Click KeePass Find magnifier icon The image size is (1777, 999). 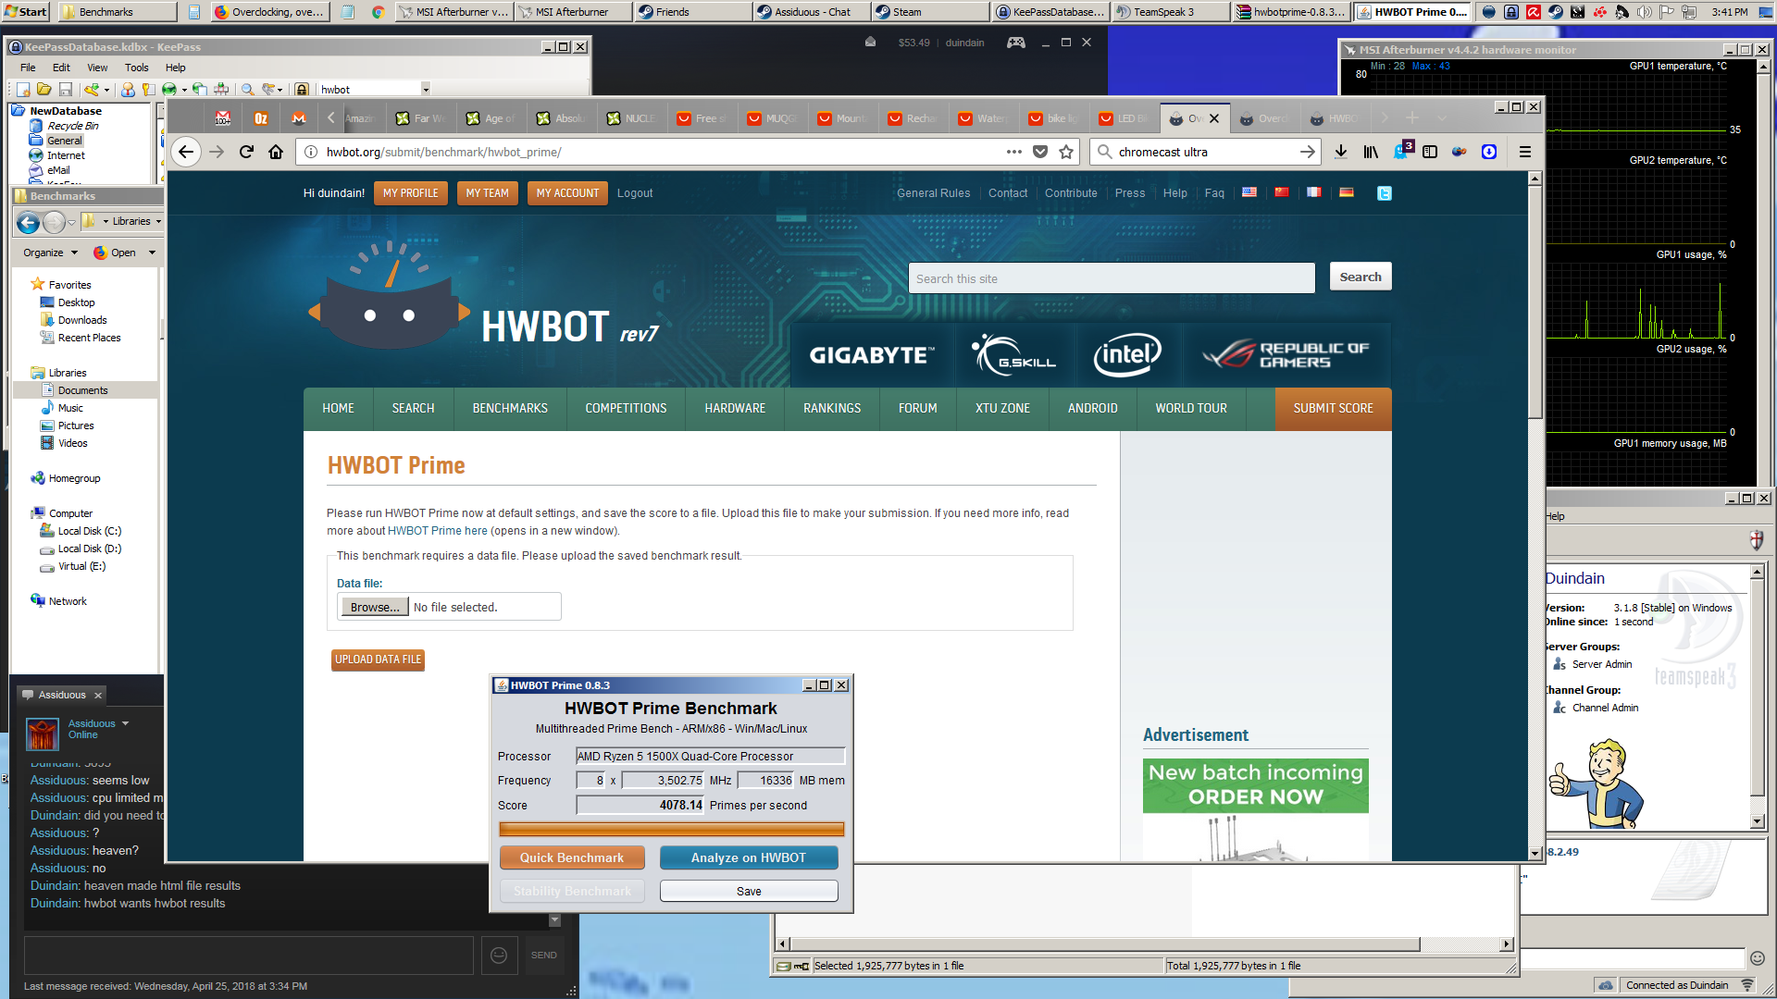pyautogui.click(x=247, y=89)
